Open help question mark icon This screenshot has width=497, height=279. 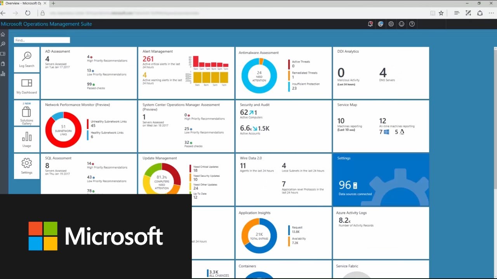point(412,24)
